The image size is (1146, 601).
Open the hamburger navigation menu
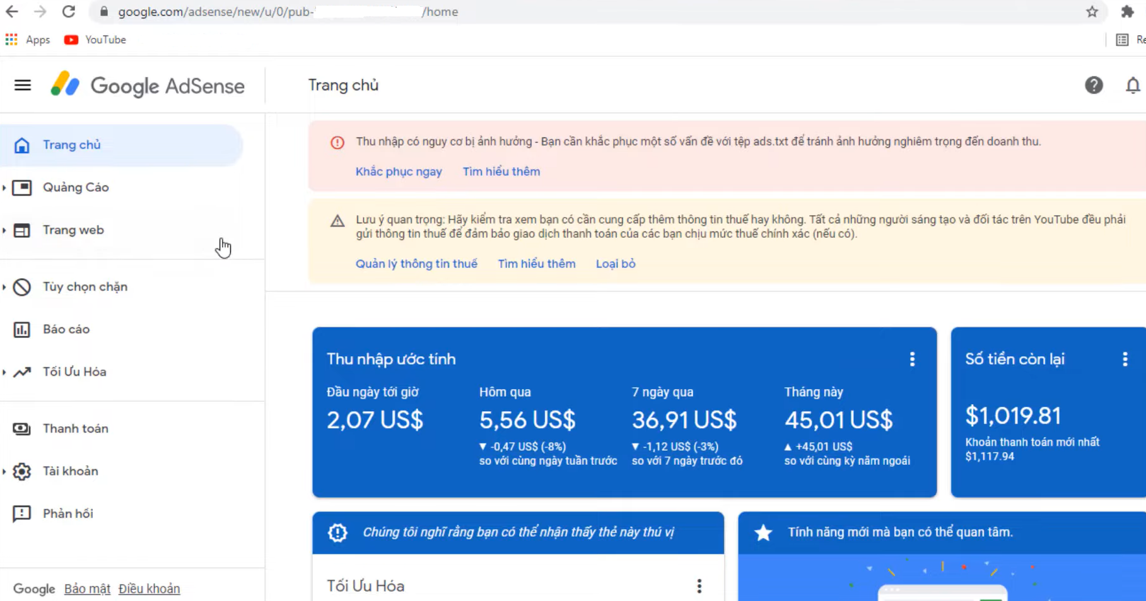[x=23, y=85]
